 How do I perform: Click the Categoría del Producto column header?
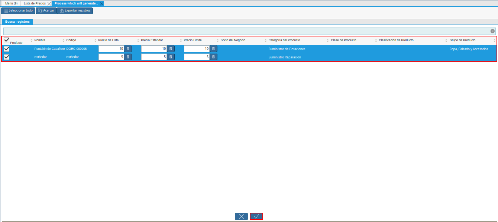pyautogui.click(x=284, y=40)
